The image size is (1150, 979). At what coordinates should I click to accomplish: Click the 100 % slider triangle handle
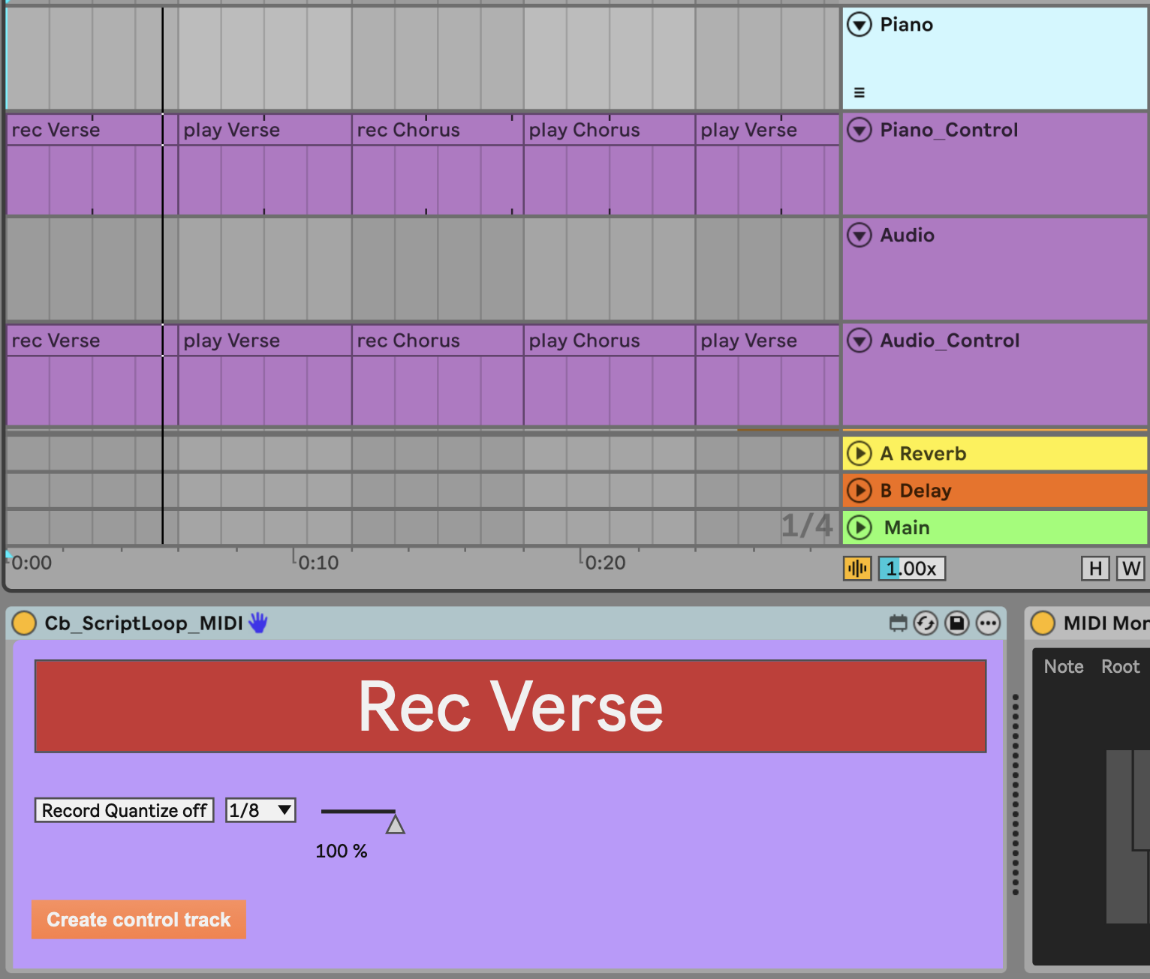click(x=395, y=824)
